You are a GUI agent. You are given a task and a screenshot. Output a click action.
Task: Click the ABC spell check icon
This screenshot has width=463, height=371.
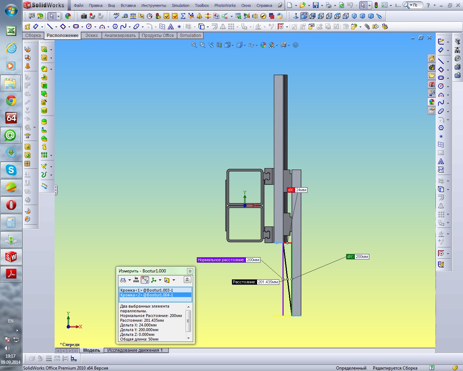116,16
